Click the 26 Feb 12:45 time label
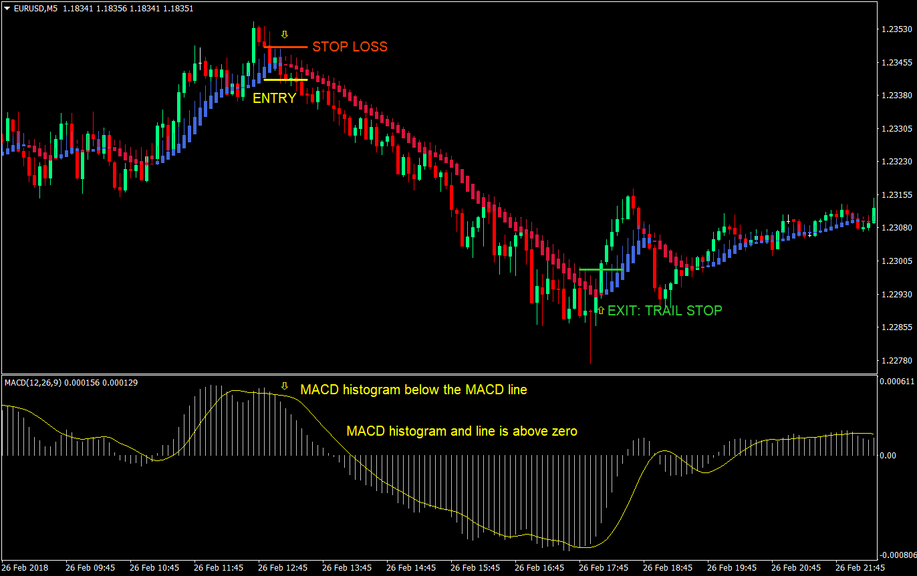 [x=283, y=568]
